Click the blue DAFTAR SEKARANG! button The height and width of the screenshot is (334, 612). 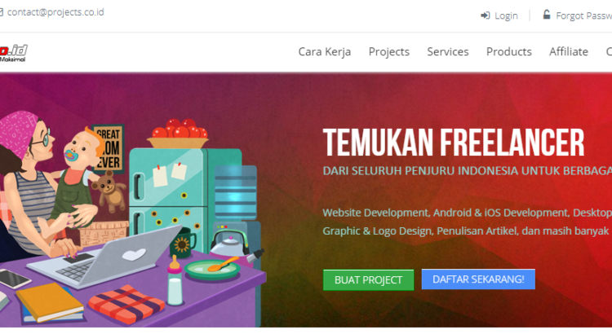point(478,279)
